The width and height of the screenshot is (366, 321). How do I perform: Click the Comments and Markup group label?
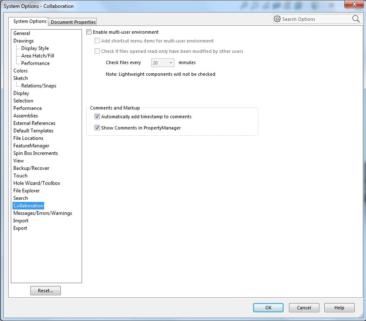pos(115,108)
